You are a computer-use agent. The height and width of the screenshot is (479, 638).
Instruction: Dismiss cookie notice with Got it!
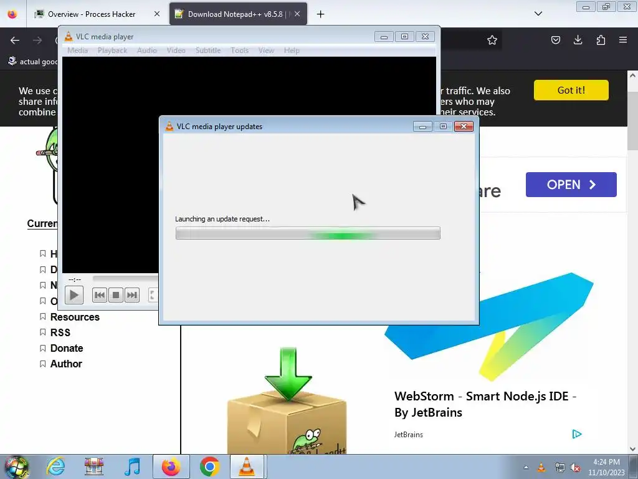(571, 90)
